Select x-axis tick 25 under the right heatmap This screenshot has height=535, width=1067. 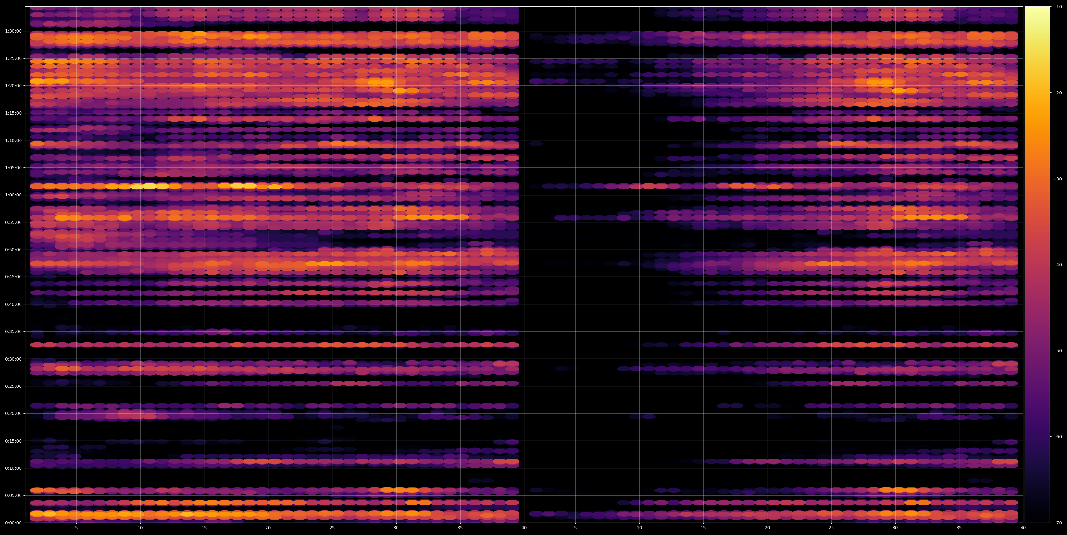coord(831,528)
